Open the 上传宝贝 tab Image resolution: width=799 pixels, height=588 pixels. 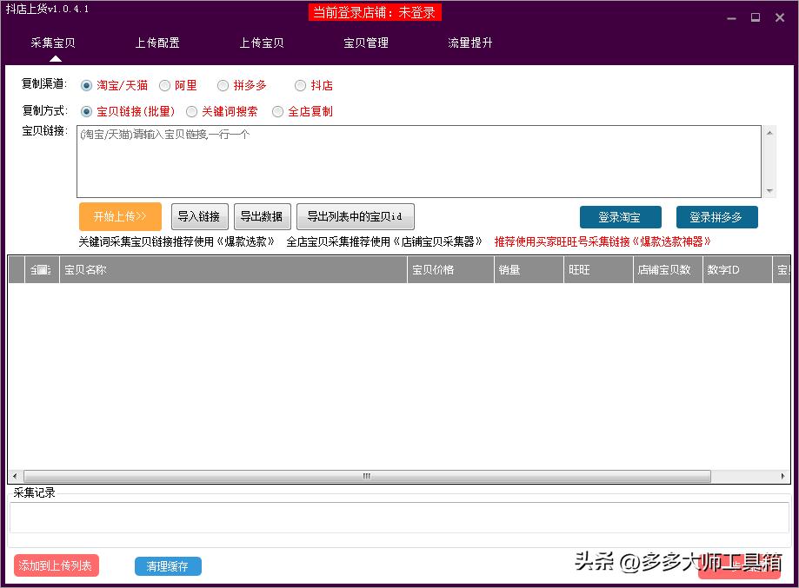pos(261,42)
